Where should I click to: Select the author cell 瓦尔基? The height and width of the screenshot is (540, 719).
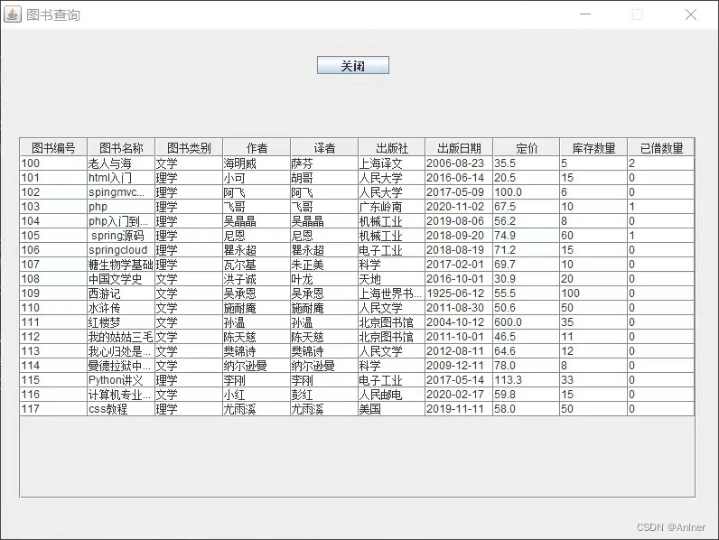257,265
